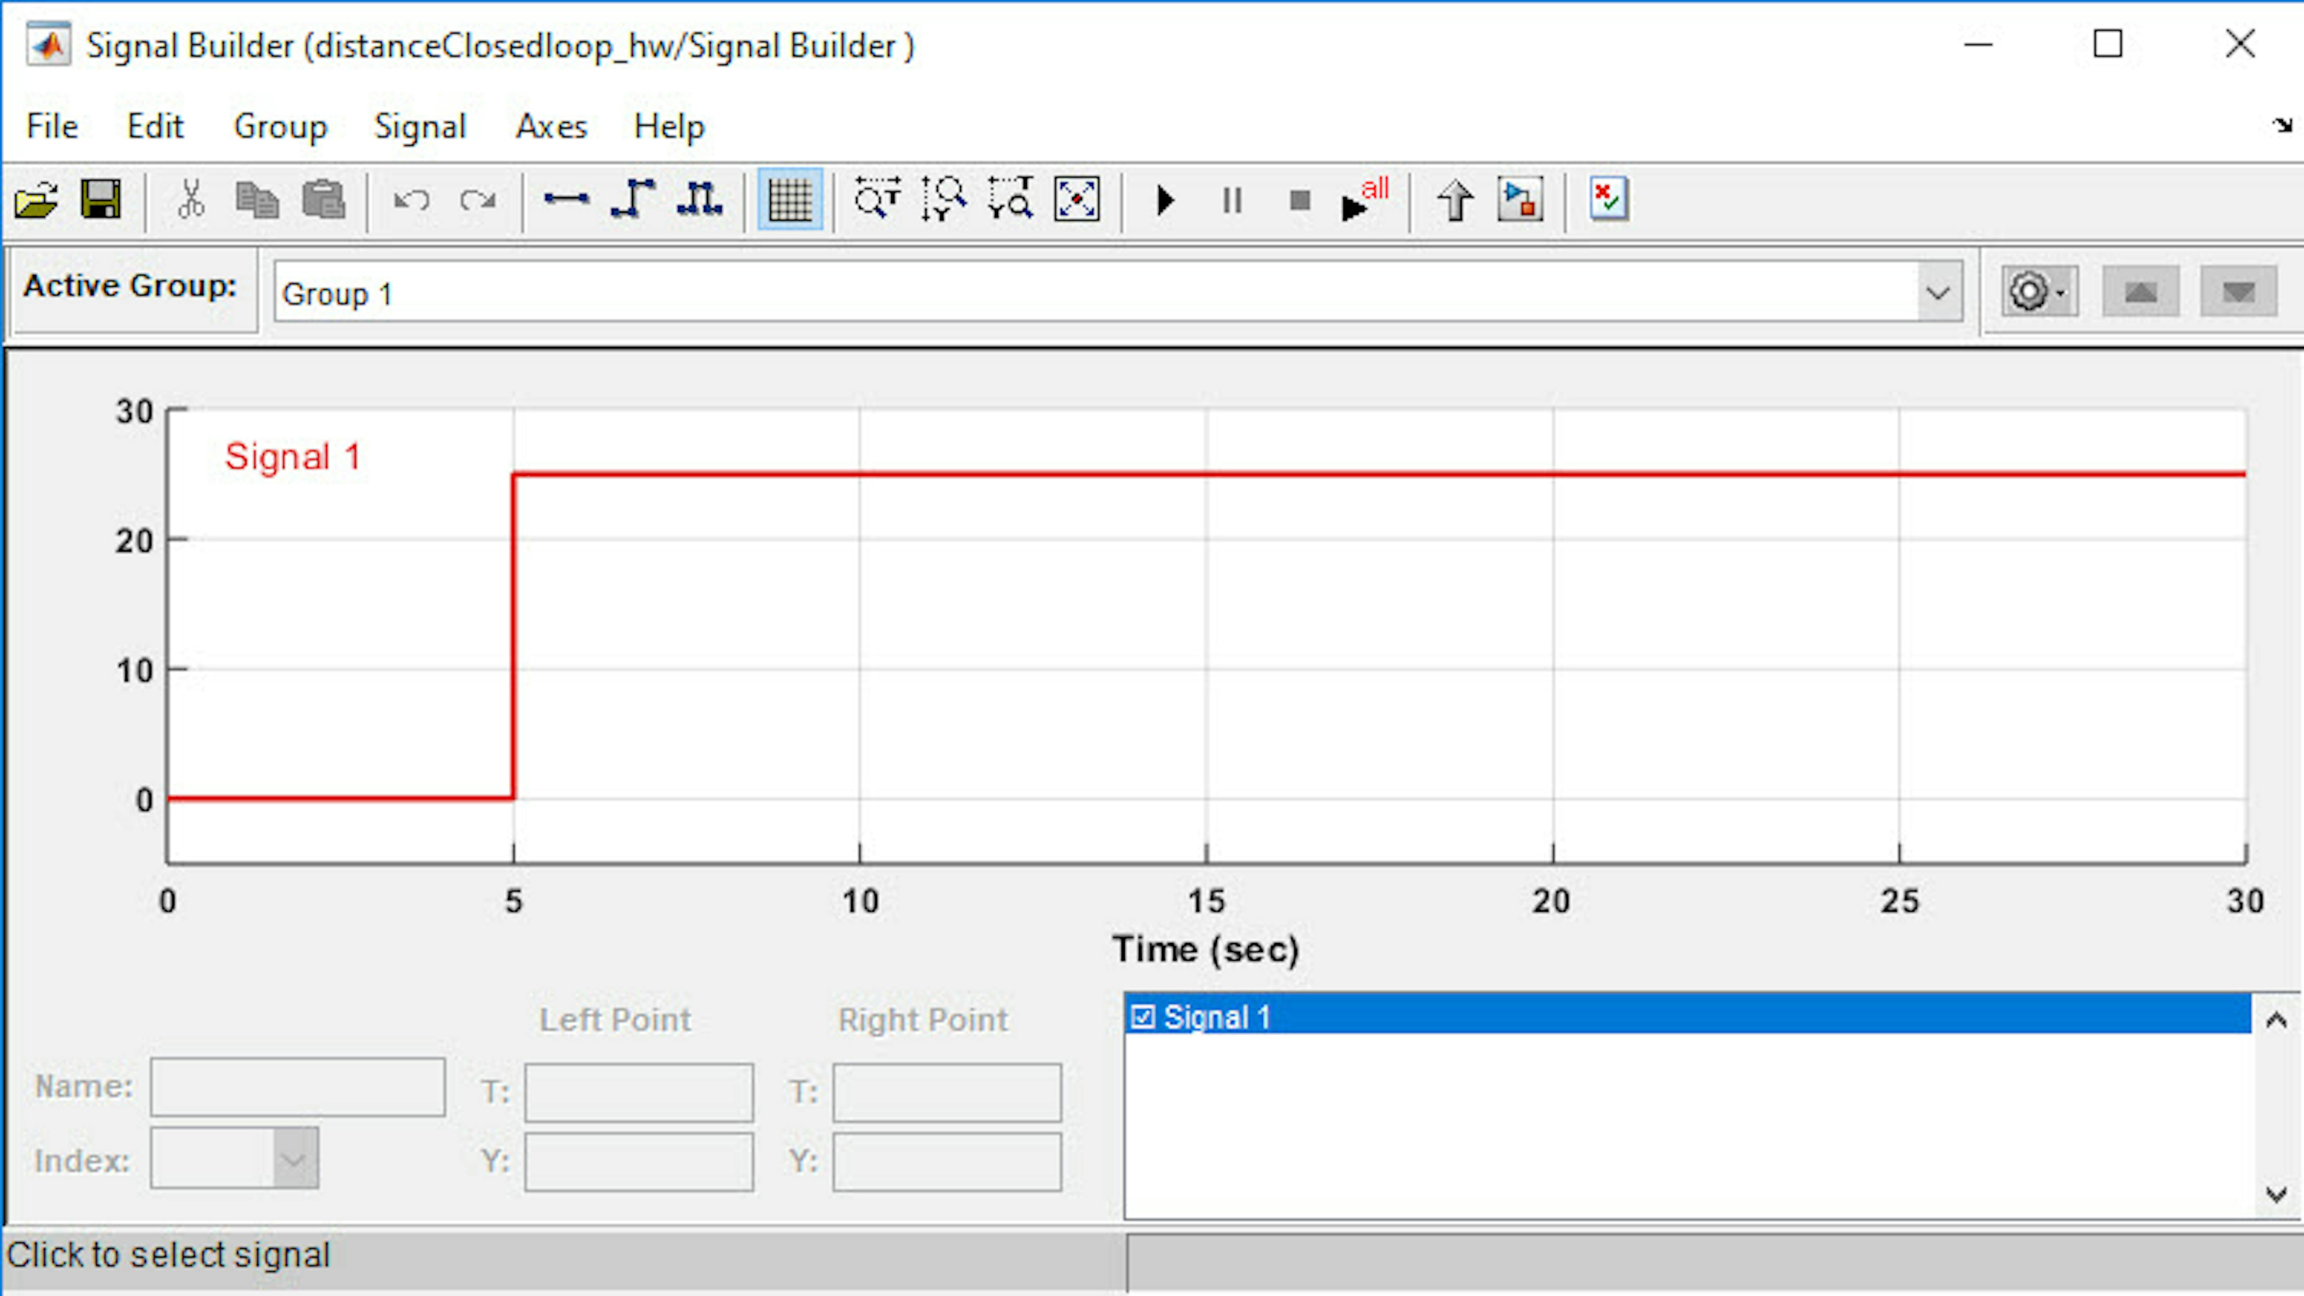The height and width of the screenshot is (1296, 2304).
Task: Select Signal 1 in the signal list
Action: 1688,1014
